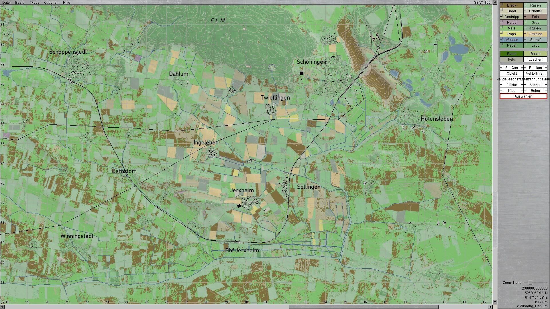The width and height of the screenshot is (550, 309).
Task: Choose the Heide terrain swatch
Action: (512, 23)
